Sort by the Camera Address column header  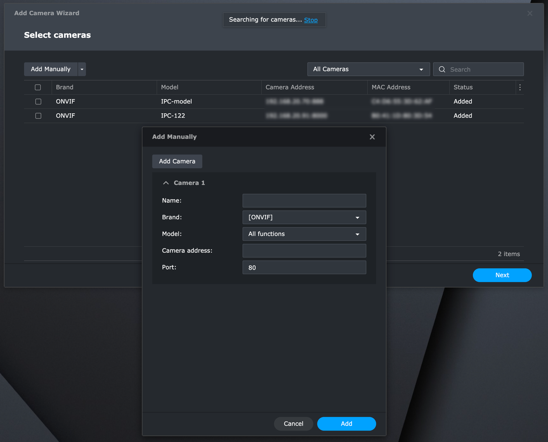click(314, 87)
